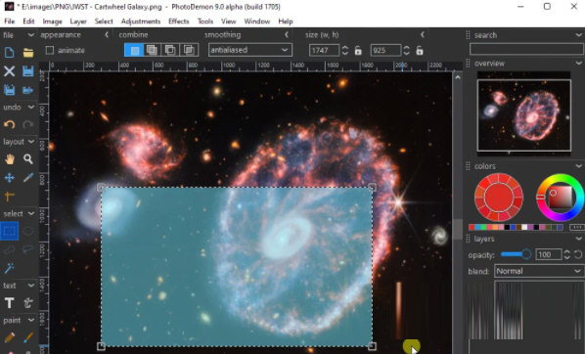Select the Measure ruler tool
585x354 pixels.
click(10, 196)
